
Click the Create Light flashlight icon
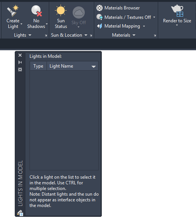[x=13, y=11]
